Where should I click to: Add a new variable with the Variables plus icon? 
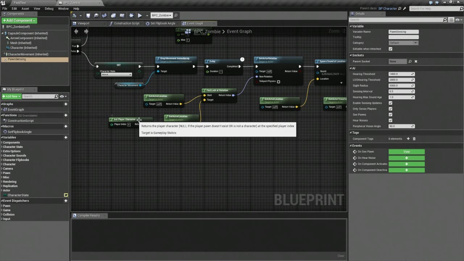[66, 138]
